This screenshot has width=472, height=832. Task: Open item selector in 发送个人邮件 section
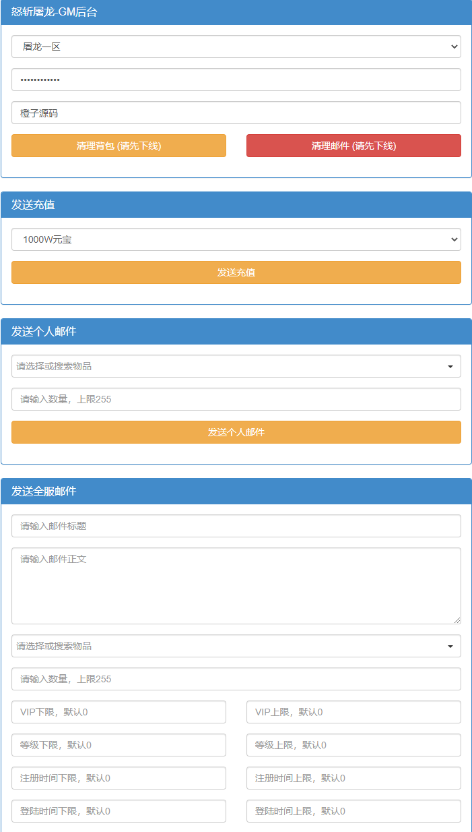pyautogui.click(x=236, y=366)
